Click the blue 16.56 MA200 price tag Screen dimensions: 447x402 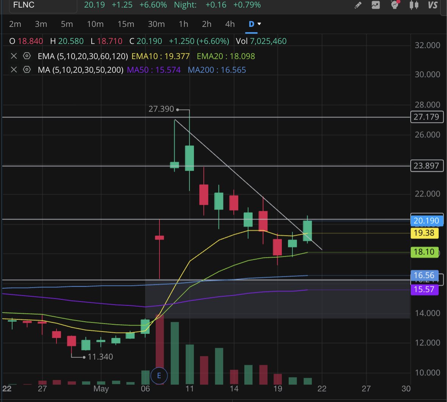424,275
